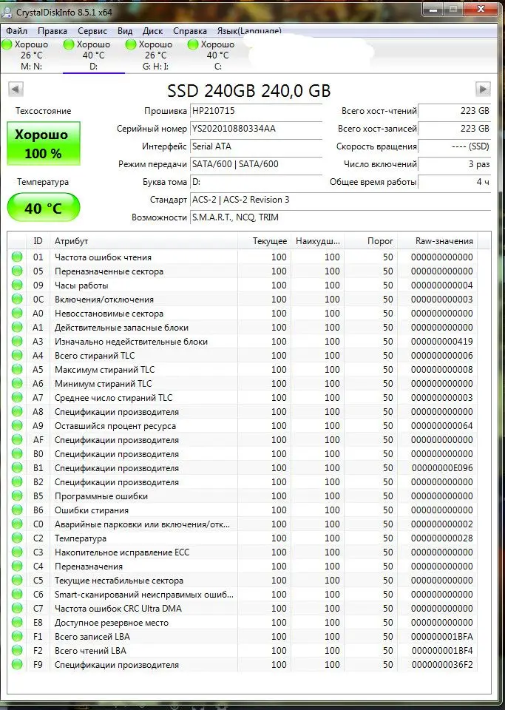Select disk D: at 40 °C
Image resolution: width=505 pixels, height=710 pixels.
point(94,55)
